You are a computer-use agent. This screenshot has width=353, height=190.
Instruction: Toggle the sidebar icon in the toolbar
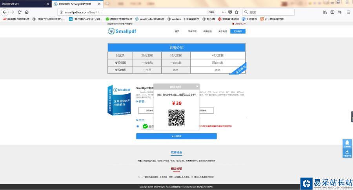(x=332, y=12)
